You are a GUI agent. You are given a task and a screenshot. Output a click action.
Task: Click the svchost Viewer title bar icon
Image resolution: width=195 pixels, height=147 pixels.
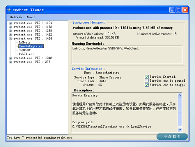[x=9, y=10]
